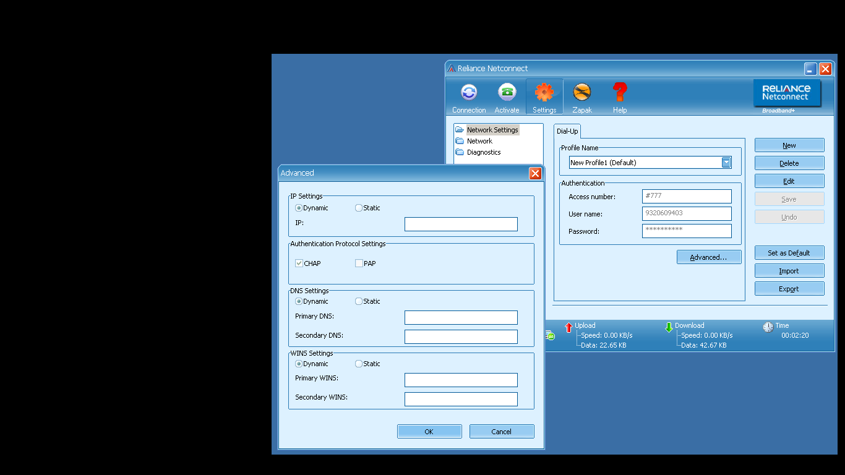This screenshot has width=845, height=475.
Task: Enable the PAP checkbox
Action: [359, 263]
